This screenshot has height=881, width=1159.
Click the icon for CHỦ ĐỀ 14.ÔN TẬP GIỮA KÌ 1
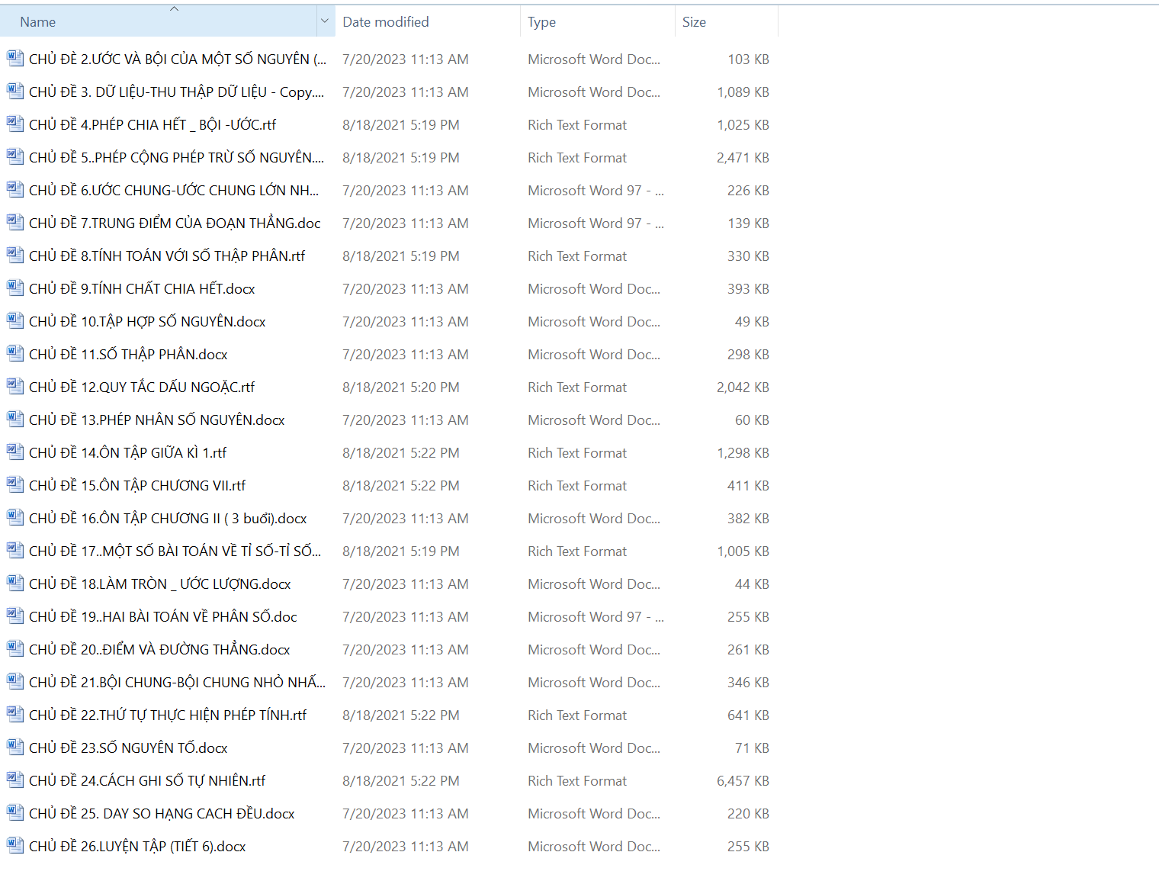15,452
